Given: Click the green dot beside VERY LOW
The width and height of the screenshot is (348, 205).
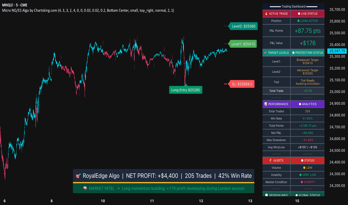Looking at the screenshot, I should [301, 175].
